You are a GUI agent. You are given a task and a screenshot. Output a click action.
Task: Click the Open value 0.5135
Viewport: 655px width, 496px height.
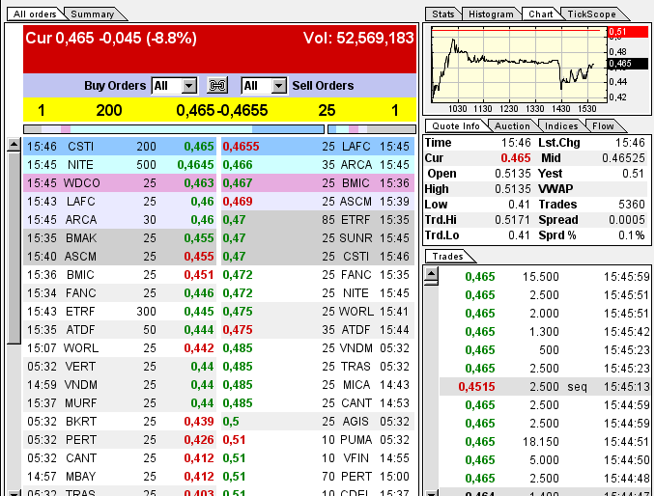pos(513,174)
